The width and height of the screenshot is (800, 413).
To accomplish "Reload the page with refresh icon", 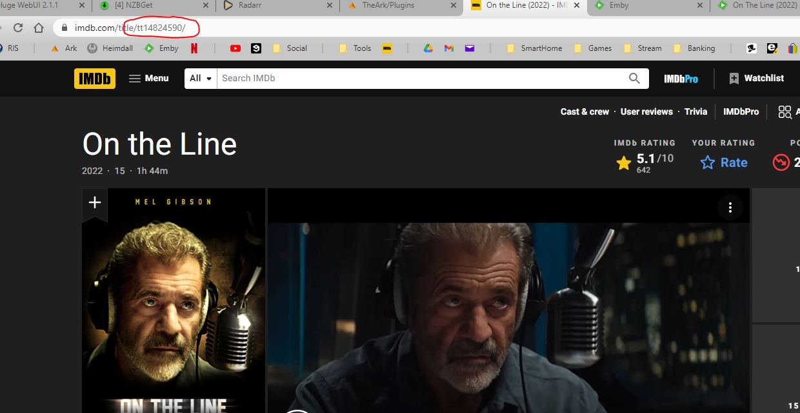I will click(x=18, y=28).
